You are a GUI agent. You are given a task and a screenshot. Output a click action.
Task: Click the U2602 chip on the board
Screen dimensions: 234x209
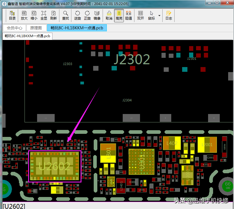55,166
